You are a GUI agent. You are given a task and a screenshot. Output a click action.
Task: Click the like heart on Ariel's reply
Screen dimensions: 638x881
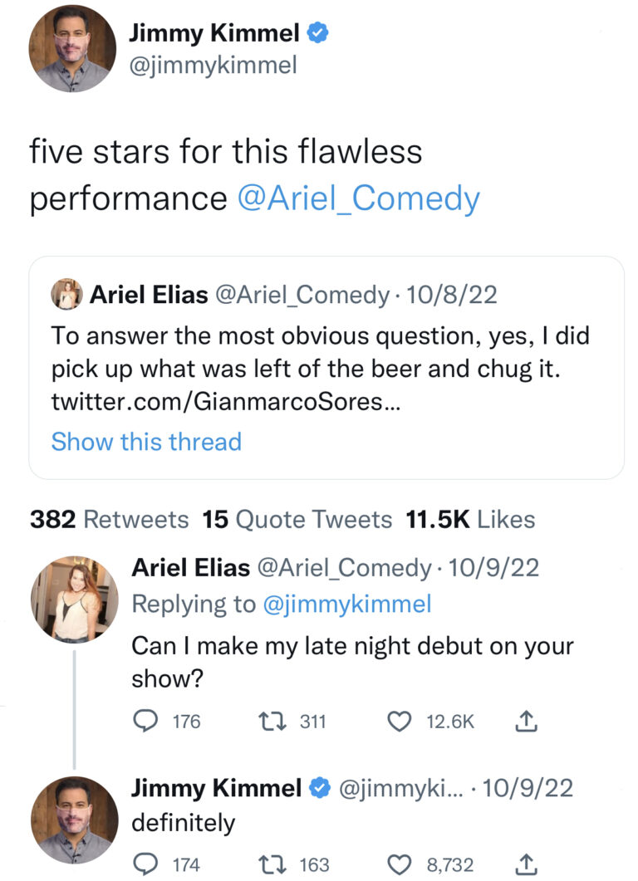(x=400, y=721)
